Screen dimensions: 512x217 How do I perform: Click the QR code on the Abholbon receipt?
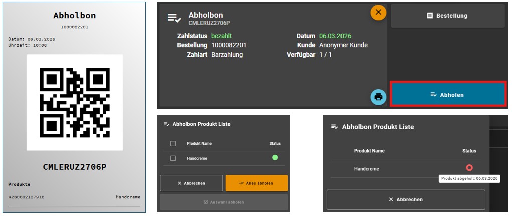[x=75, y=103]
